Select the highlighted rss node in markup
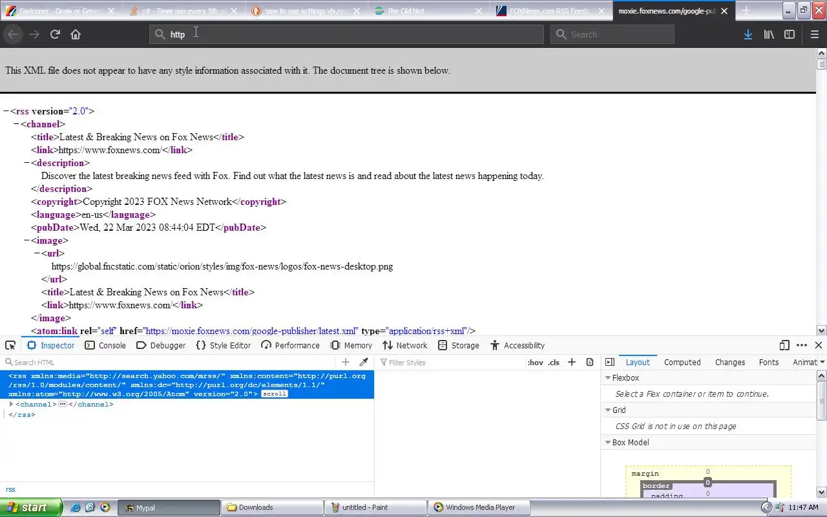The width and height of the screenshot is (827, 517). (187, 385)
